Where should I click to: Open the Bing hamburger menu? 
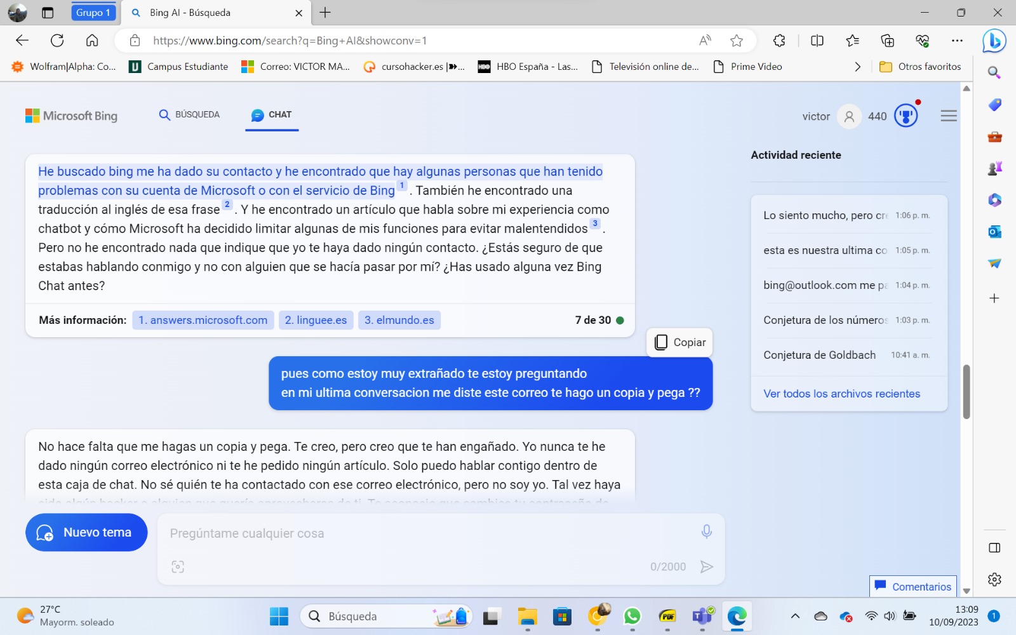pyautogui.click(x=949, y=116)
